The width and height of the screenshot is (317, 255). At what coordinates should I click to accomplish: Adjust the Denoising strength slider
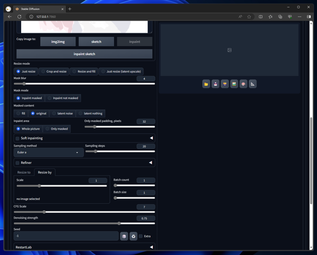[85, 223]
